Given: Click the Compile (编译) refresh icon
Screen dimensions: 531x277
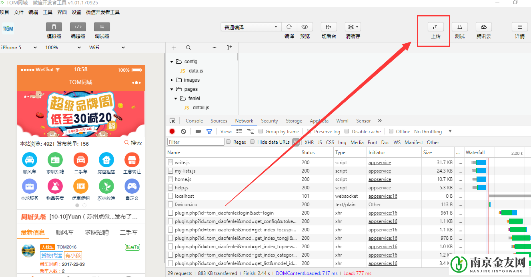Looking at the screenshot, I should 289,27.
